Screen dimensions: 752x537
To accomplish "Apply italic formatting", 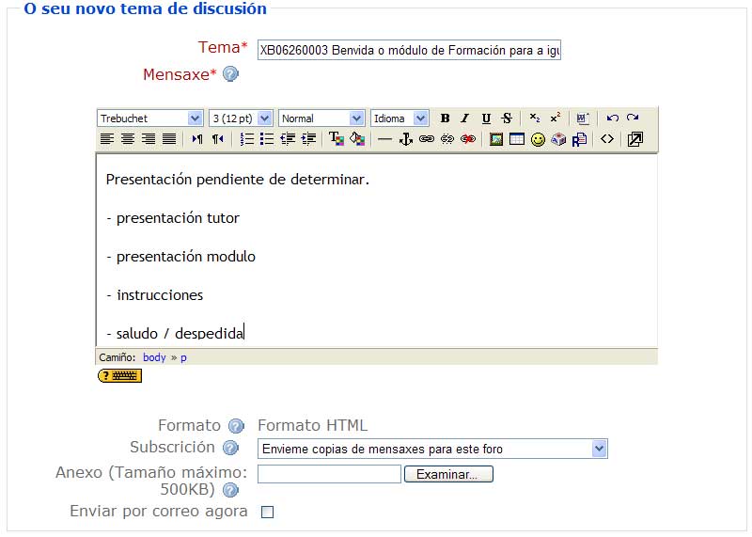I will click(464, 118).
